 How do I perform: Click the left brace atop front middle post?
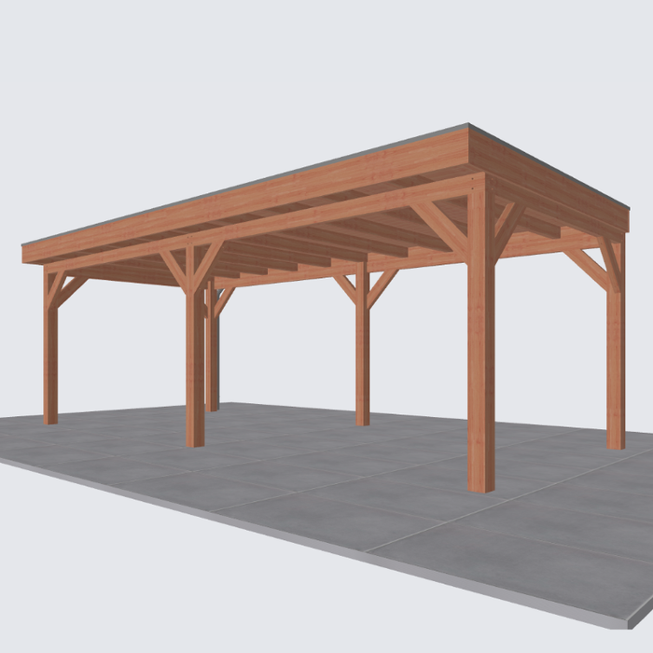174,268
